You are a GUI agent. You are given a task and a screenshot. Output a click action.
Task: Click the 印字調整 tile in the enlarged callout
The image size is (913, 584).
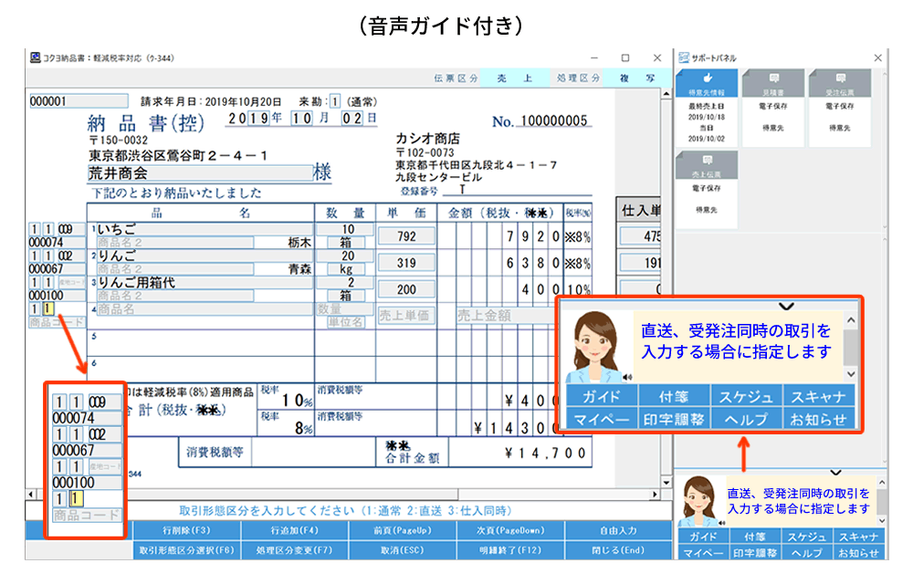click(x=674, y=420)
